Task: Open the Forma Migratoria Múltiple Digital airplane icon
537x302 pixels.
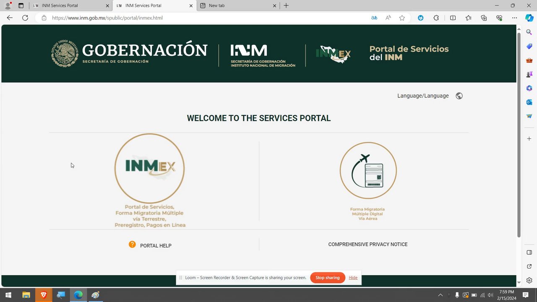Action: [368, 170]
